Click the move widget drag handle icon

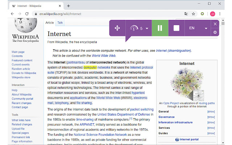[x=117, y=28]
